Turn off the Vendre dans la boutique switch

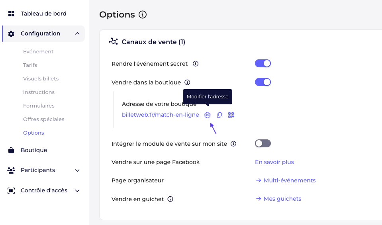(263, 82)
